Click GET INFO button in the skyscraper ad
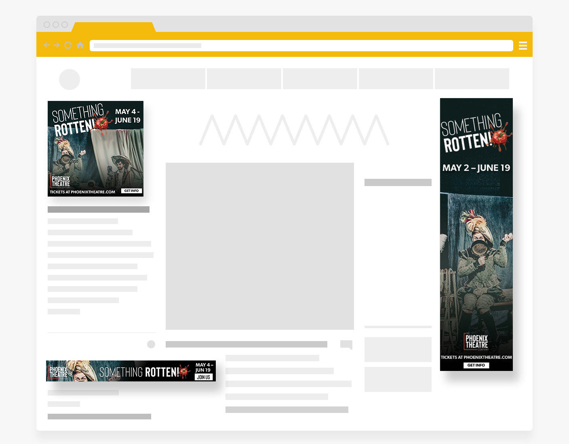This screenshot has width=569, height=444. (x=476, y=365)
